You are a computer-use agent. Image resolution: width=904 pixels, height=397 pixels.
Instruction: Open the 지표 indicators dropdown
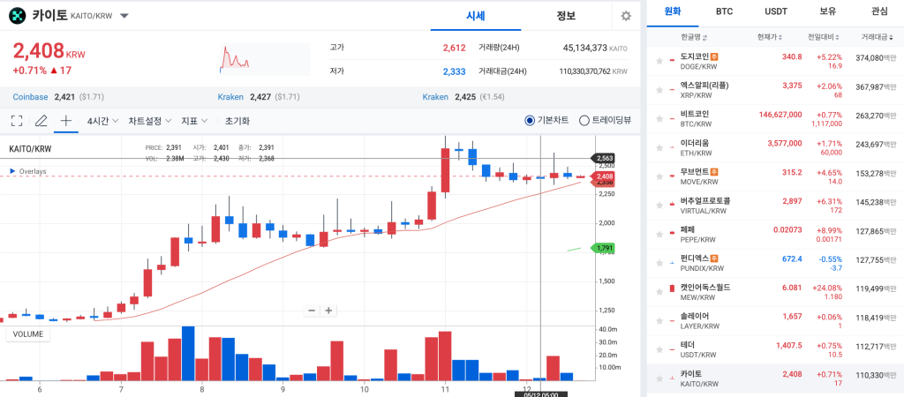point(194,121)
